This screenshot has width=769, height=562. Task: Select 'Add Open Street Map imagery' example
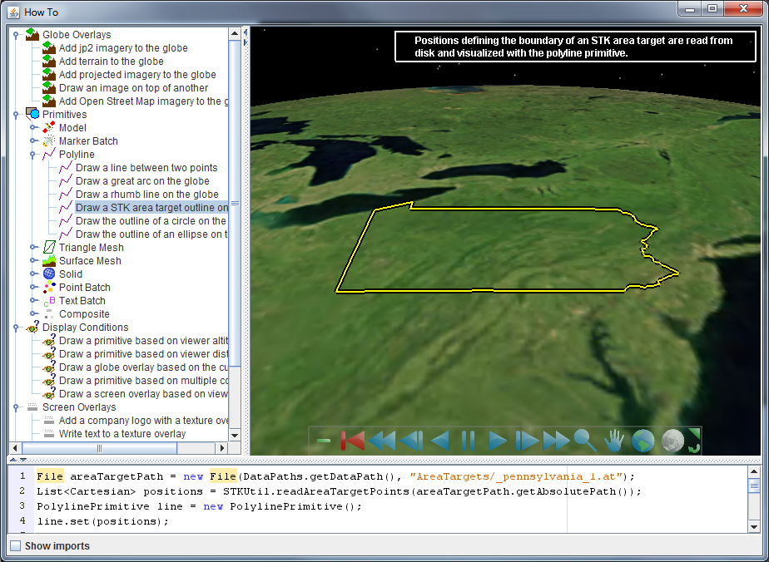pos(143,101)
